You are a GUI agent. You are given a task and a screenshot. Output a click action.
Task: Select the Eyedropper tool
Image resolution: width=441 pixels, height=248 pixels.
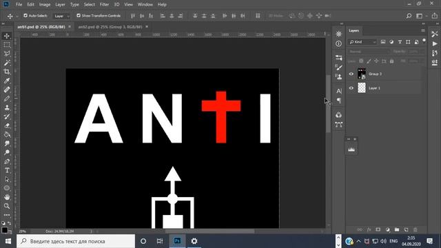tap(7, 81)
